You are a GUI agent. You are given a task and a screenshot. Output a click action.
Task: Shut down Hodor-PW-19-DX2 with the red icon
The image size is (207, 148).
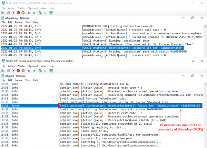18,71
